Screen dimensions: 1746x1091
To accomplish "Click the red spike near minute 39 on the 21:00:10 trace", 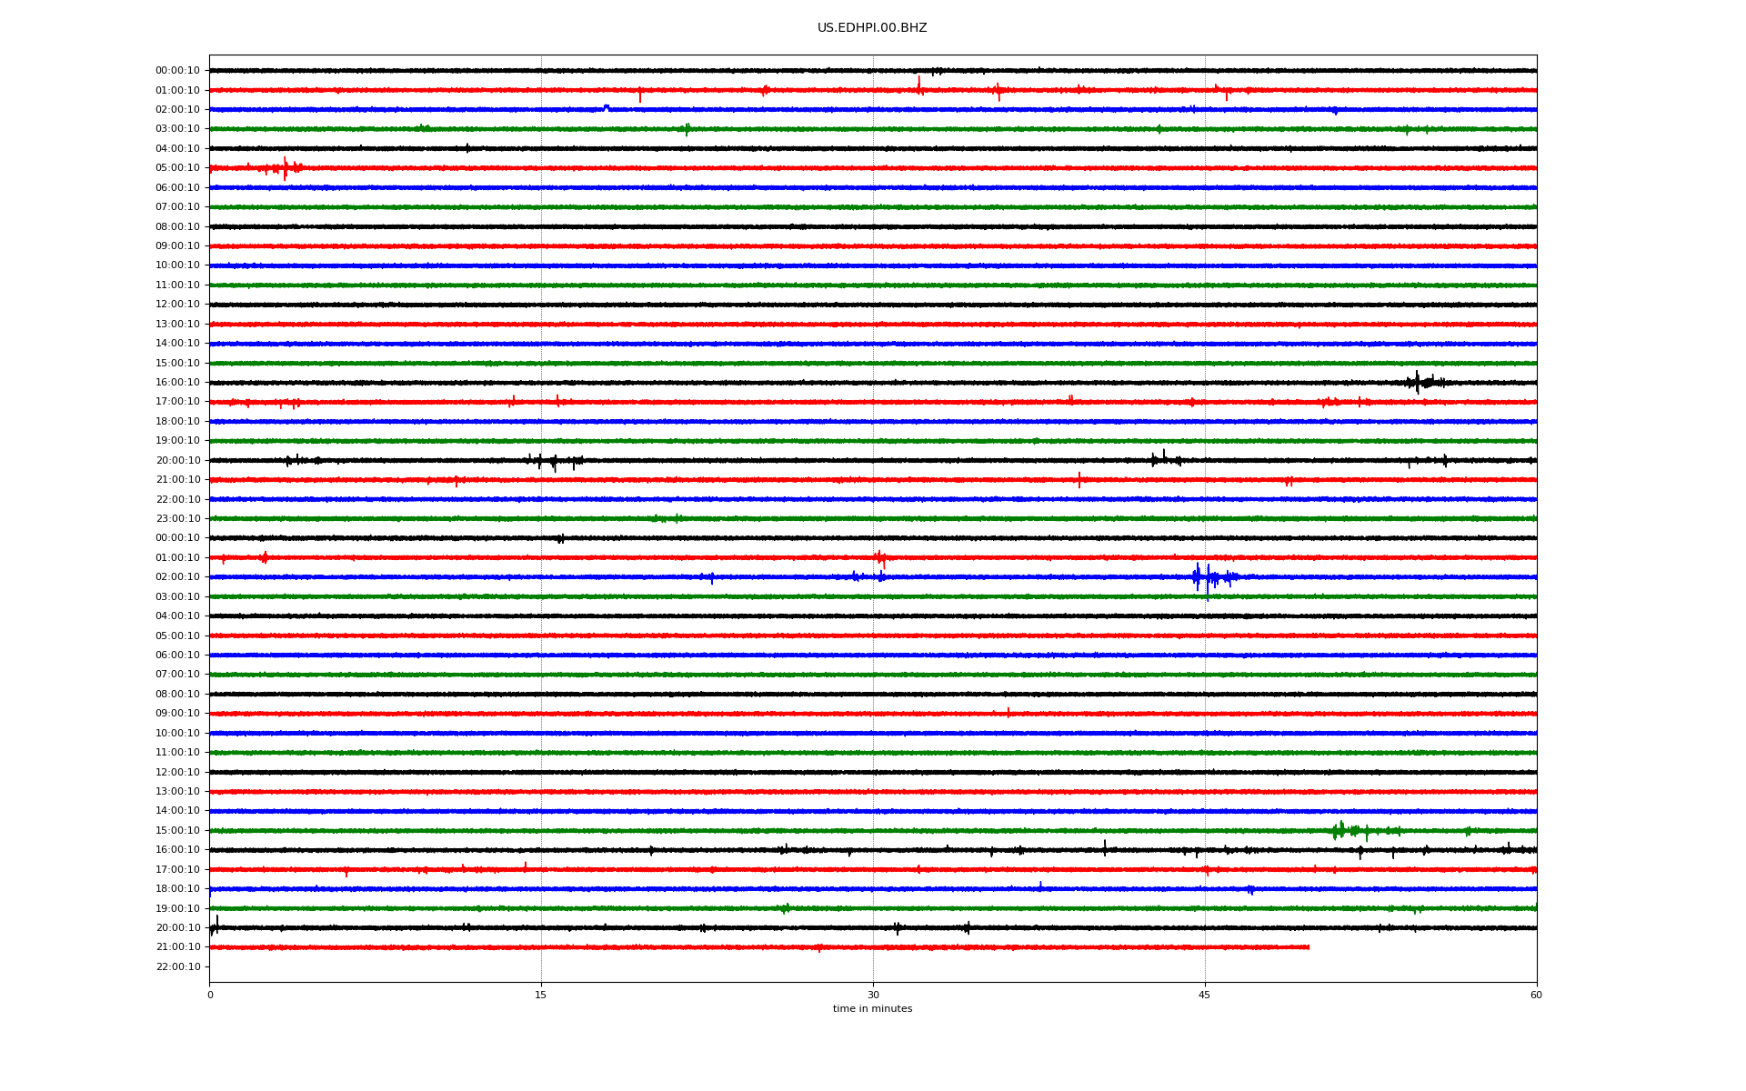I will pos(1079,480).
